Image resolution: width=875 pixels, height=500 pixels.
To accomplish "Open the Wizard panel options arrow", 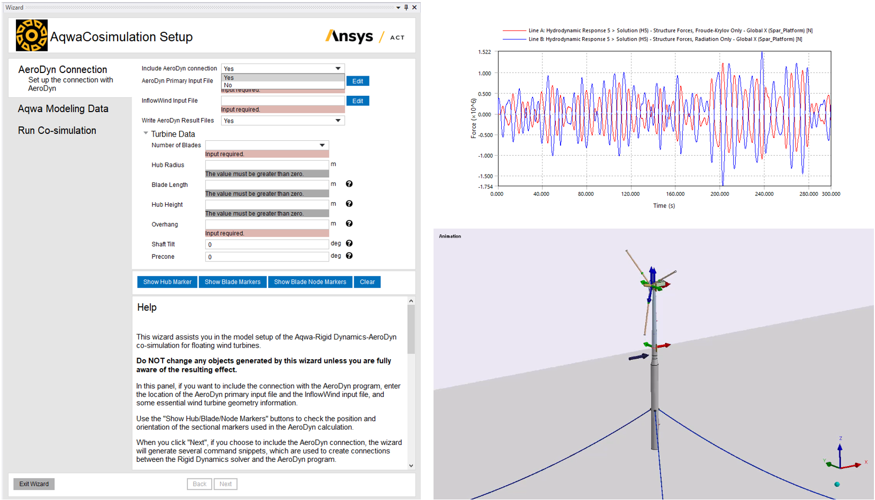I will pyautogui.click(x=398, y=7).
